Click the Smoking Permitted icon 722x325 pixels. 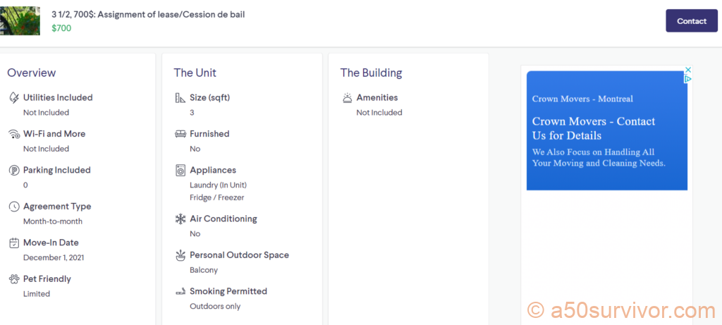[x=180, y=291]
